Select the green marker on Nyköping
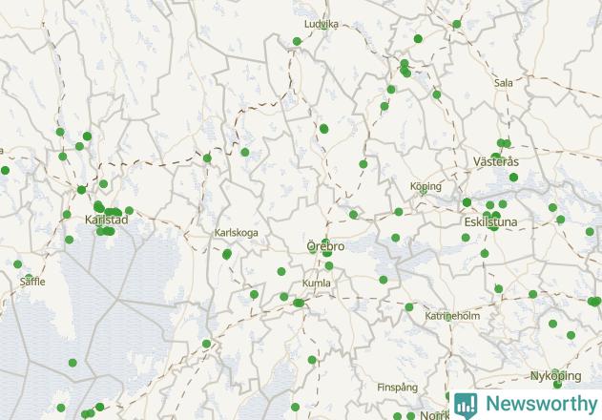Screen dimensions: 602x420 tap(557, 384)
